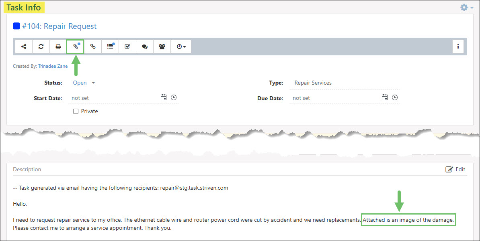Open the task attachments paperclip icon

75,46
